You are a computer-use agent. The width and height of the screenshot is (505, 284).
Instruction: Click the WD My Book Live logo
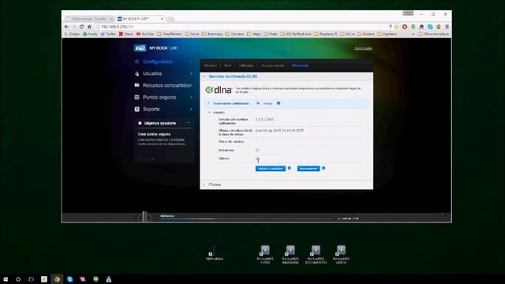point(156,48)
